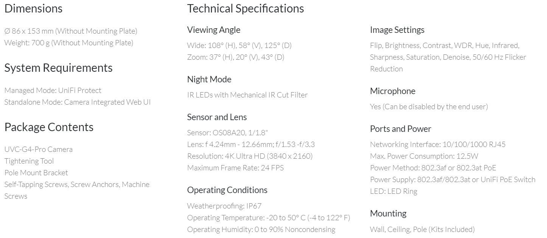Select the Weatherproofing IP67 line
The height and width of the screenshot is (238, 547).
pyautogui.click(x=224, y=206)
